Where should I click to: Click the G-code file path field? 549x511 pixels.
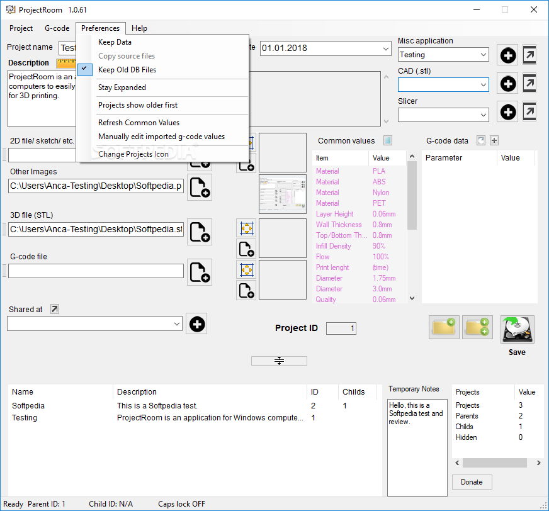[96, 271]
